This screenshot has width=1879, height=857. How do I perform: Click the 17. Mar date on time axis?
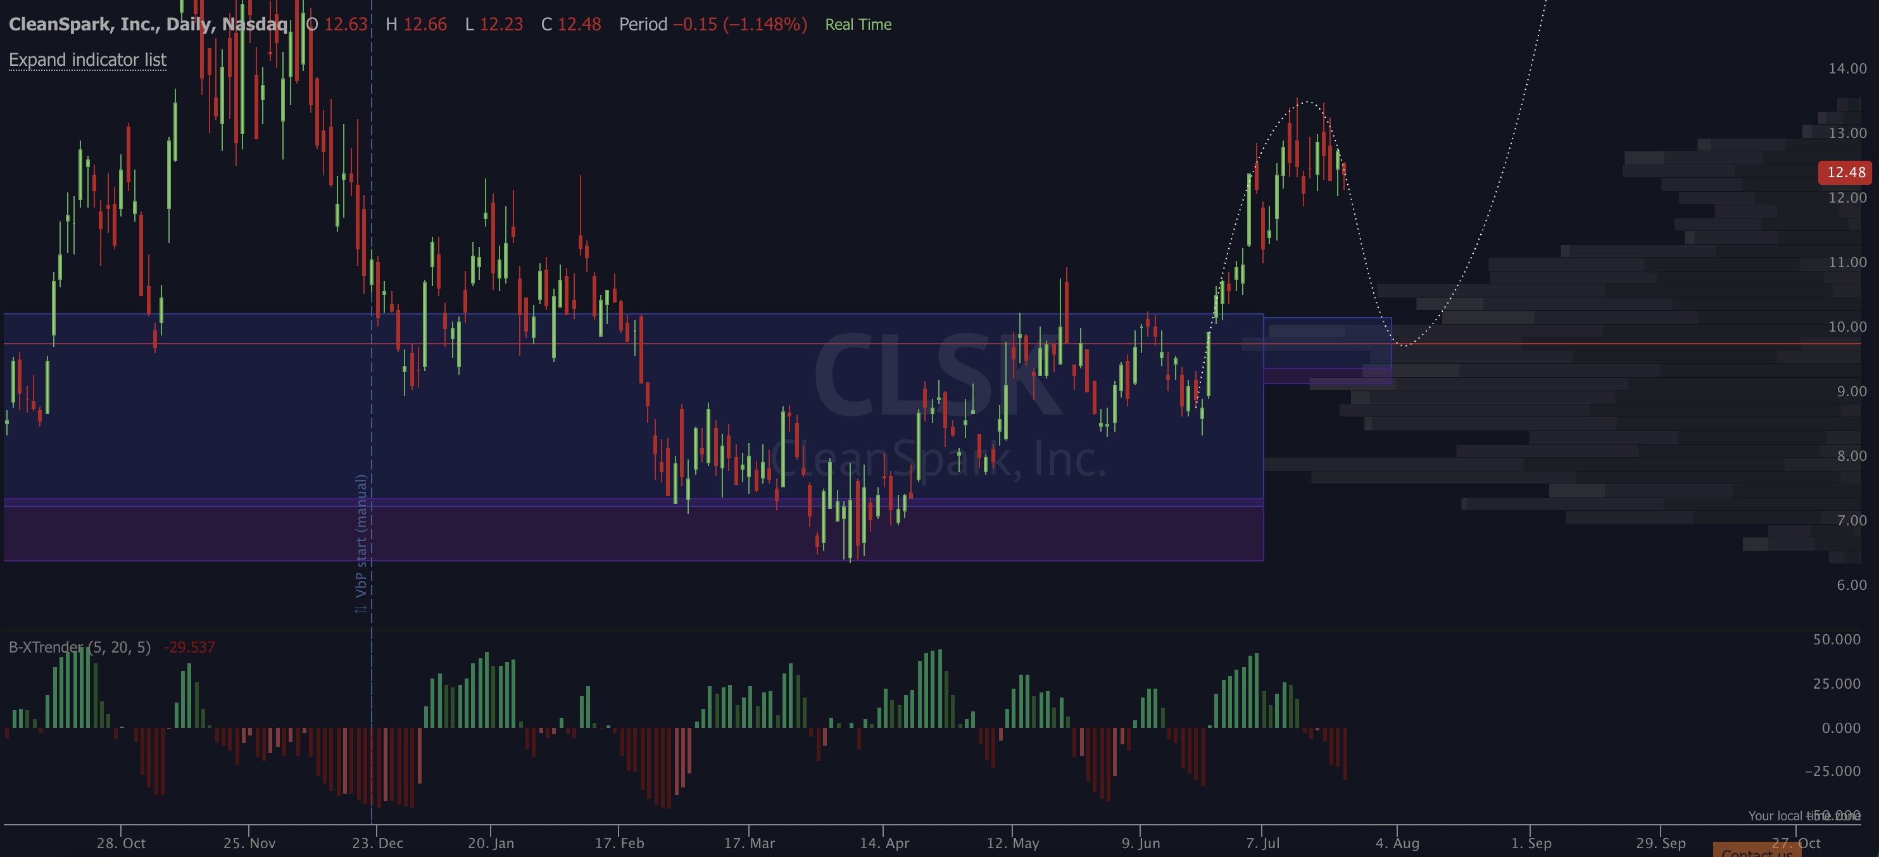tap(749, 843)
